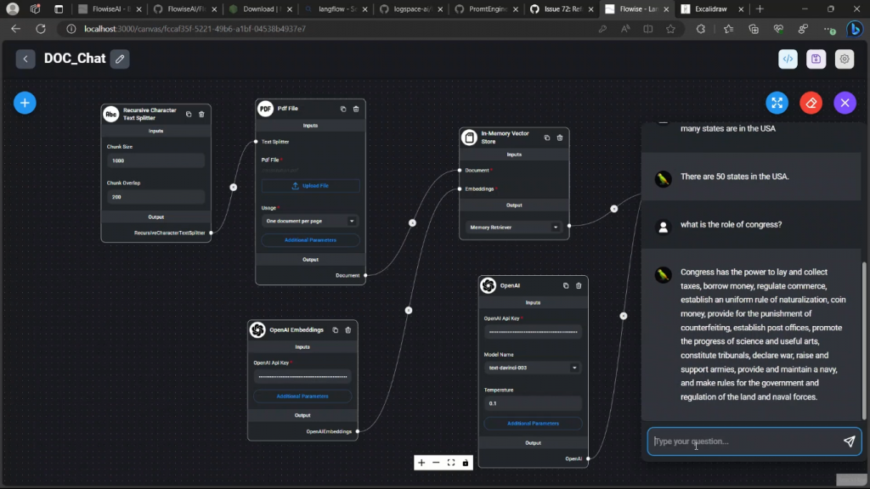Close chat panel with purple X button
This screenshot has height=489, width=870.
coord(845,103)
